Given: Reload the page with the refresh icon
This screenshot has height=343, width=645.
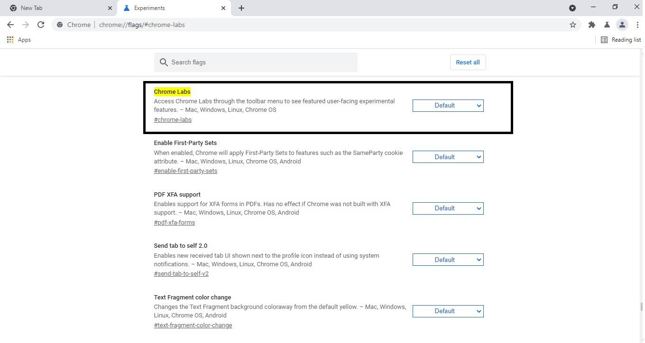Looking at the screenshot, I should [x=41, y=25].
